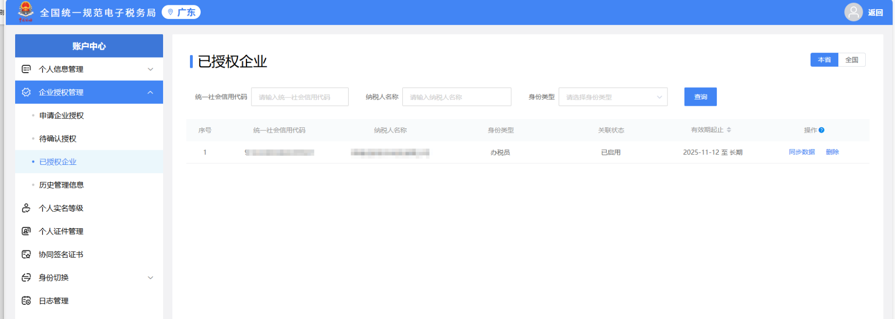Go to 待确认授权 submenu item
The image size is (895, 319).
tap(58, 139)
